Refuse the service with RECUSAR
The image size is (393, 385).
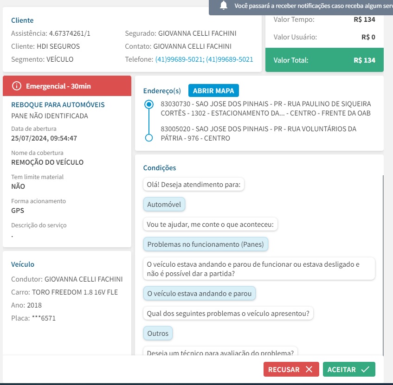[x=291, y=369]
